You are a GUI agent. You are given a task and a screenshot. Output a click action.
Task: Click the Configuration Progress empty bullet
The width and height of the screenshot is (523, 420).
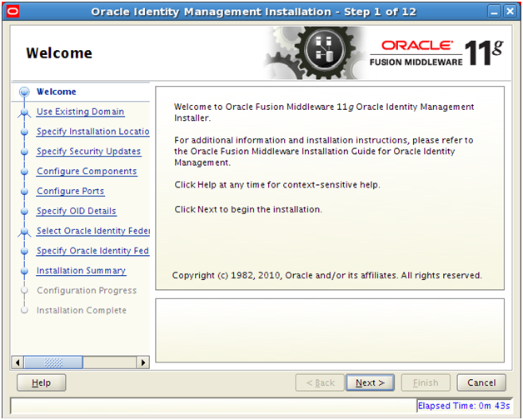[24, 291]
